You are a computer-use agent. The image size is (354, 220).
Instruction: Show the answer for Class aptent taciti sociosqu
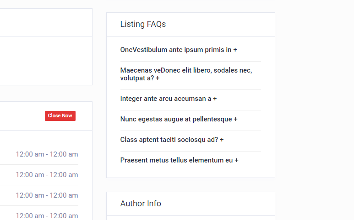coord(169,140)
